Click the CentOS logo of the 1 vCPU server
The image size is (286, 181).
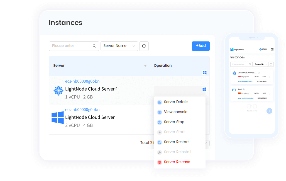click(x=58, y=91)
